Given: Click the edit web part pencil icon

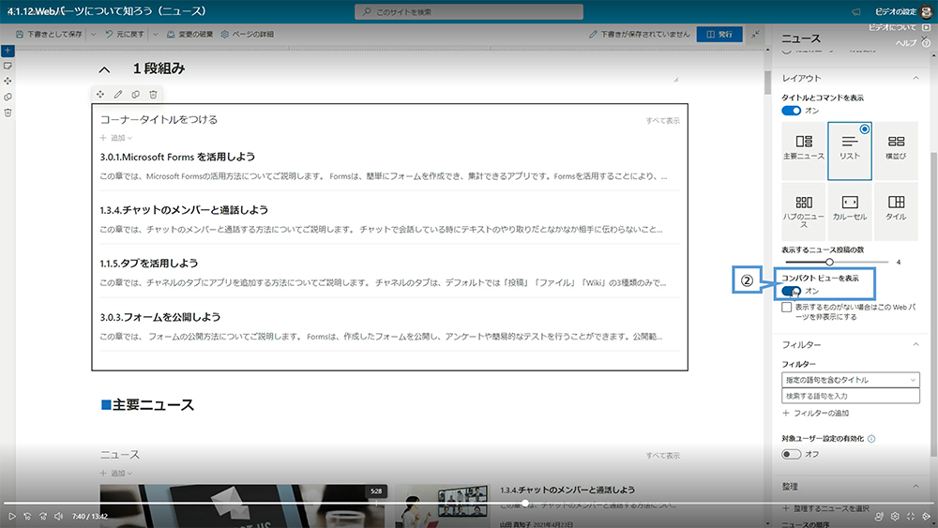Looking at the screenshot, I should tap(118, 95).
